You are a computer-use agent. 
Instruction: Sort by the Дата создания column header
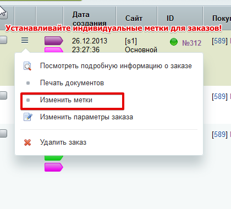tap(90, 18)
